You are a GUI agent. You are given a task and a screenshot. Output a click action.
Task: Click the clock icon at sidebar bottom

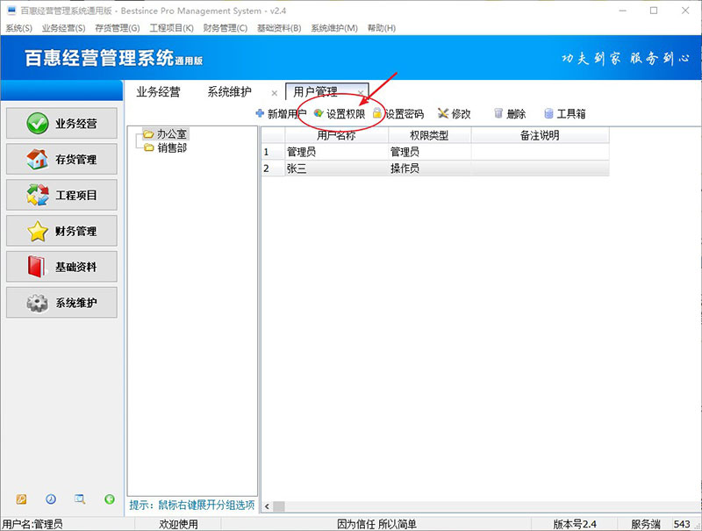[51, 499]
